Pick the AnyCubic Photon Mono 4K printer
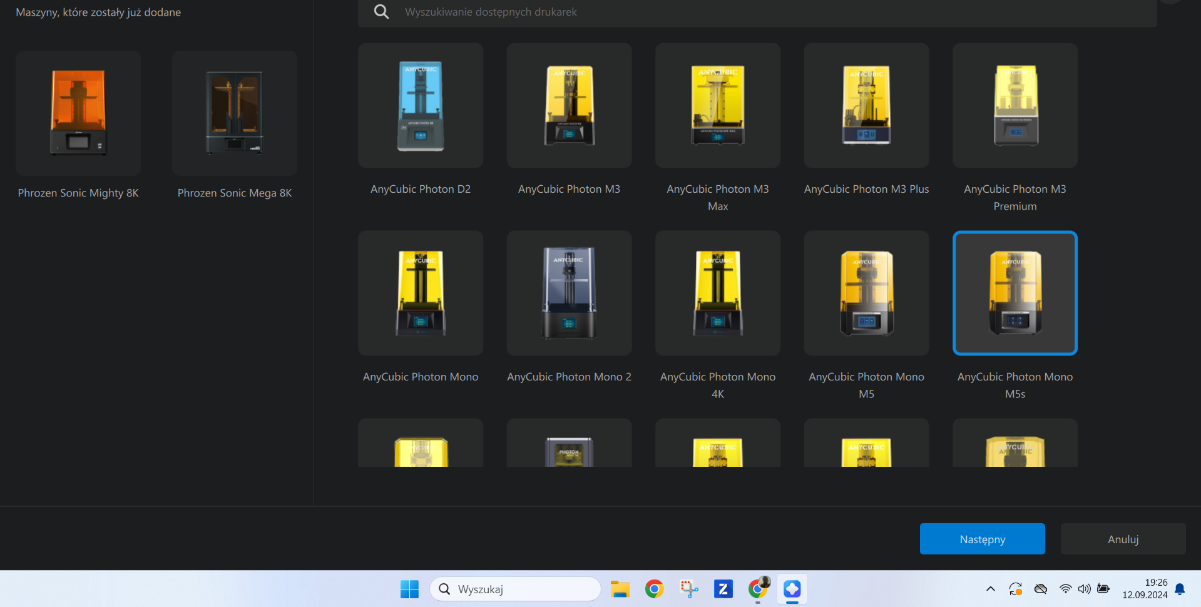 click(718, 293)
